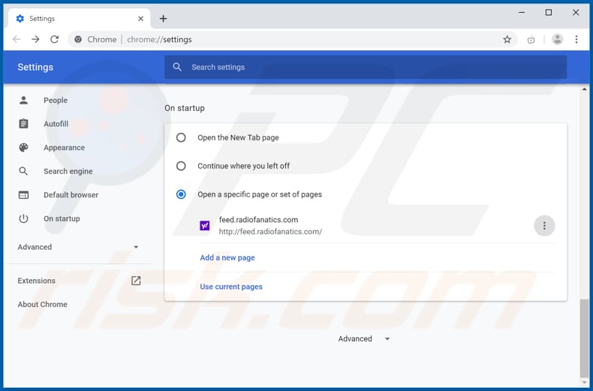The image size is (593, 391).
Task: Click the Yahoo favicon of the startup page
Action: click(x=205, y=226)
